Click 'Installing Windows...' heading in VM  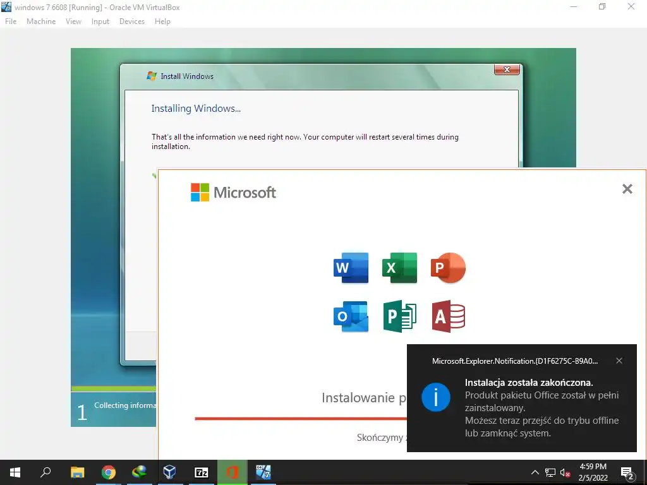[196, 109]
